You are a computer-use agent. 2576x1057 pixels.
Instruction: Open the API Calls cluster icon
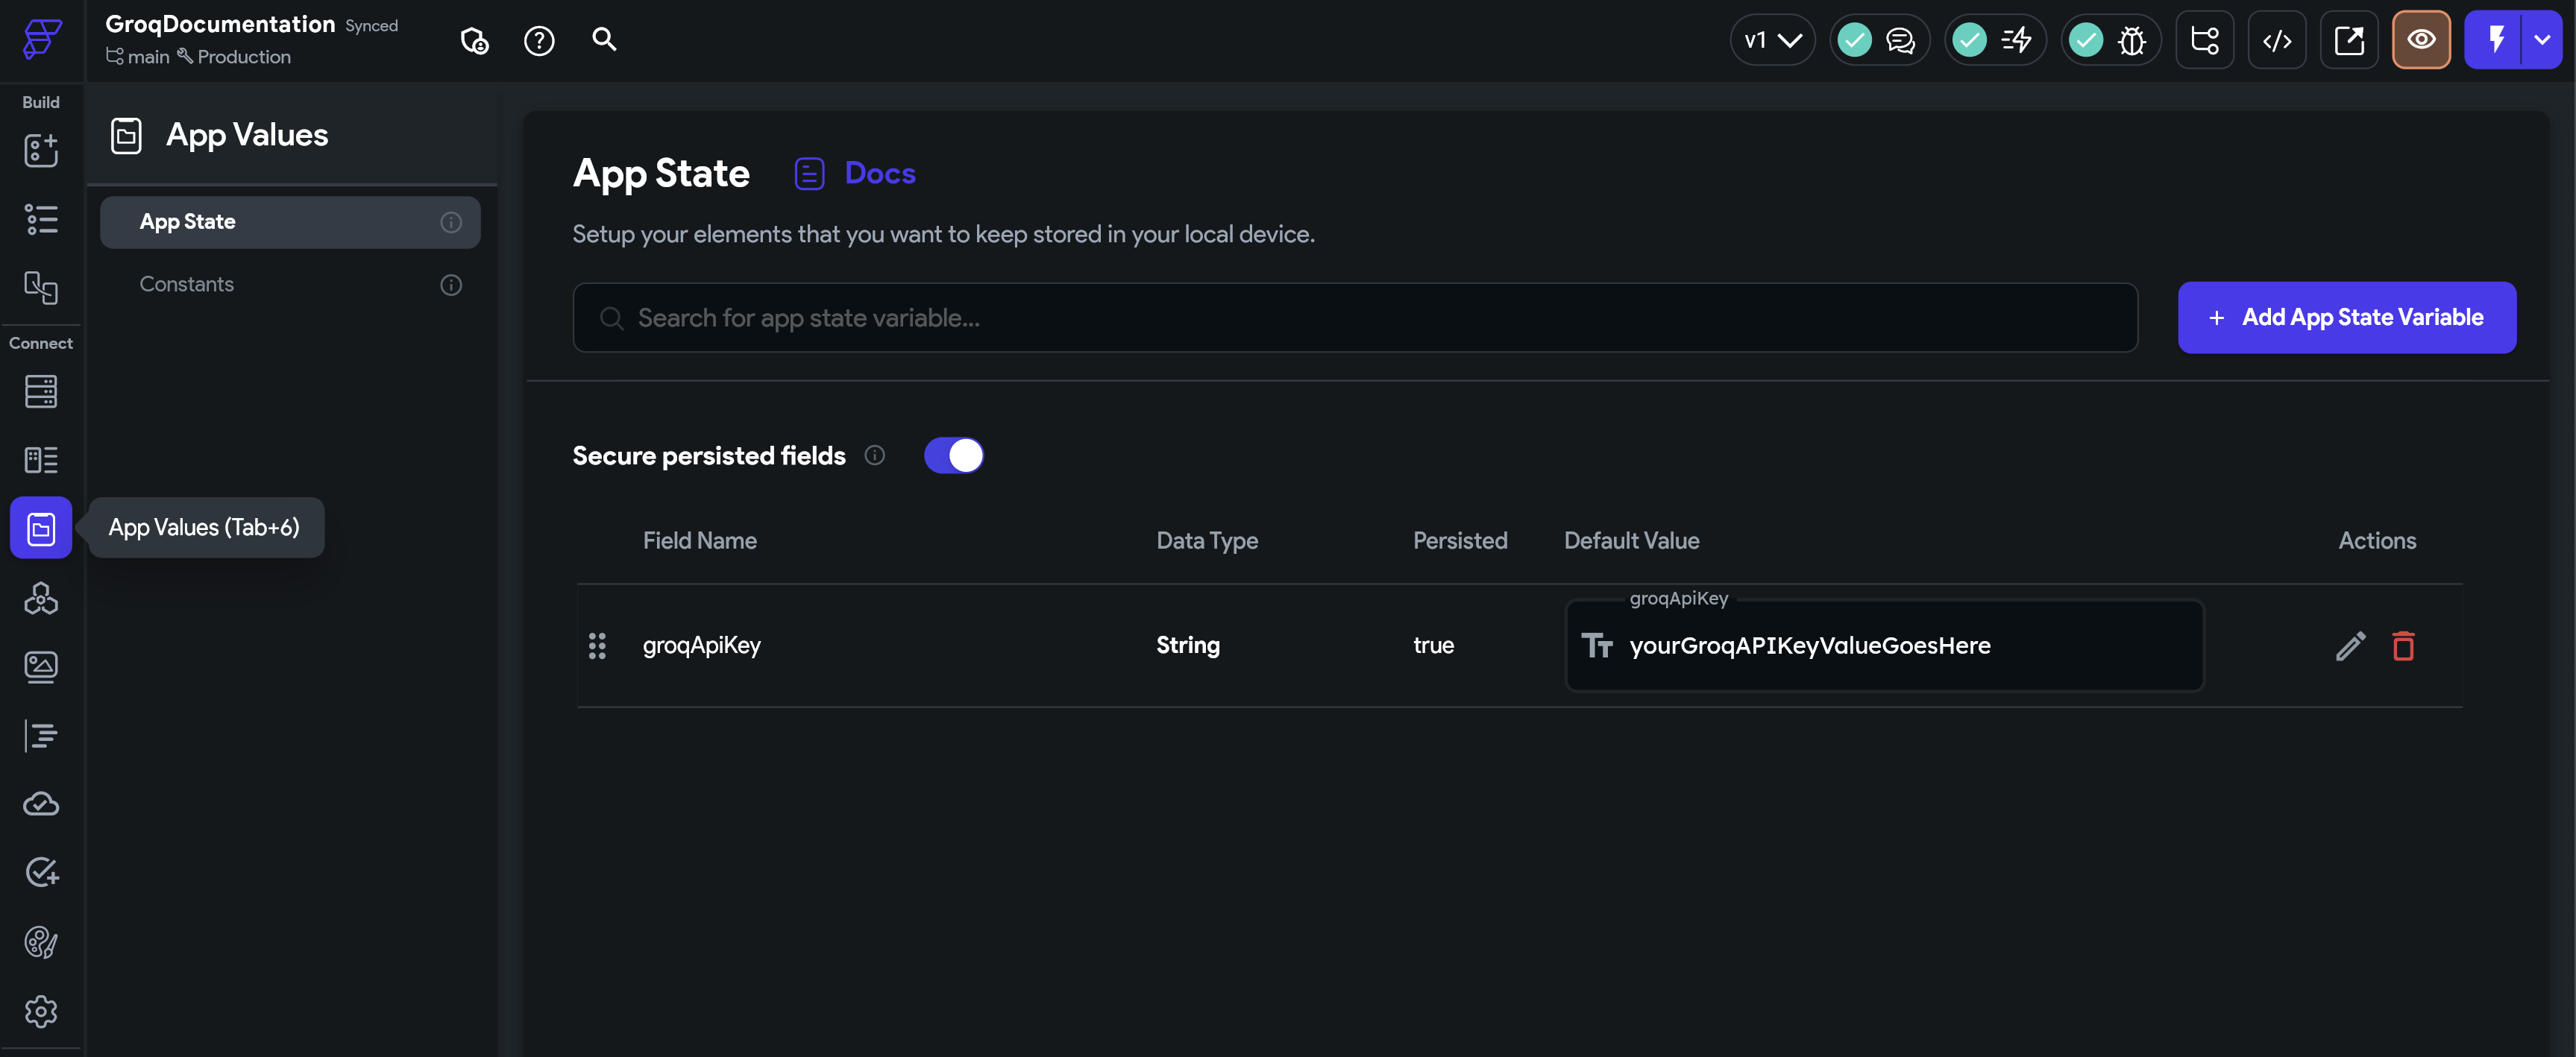41,597
